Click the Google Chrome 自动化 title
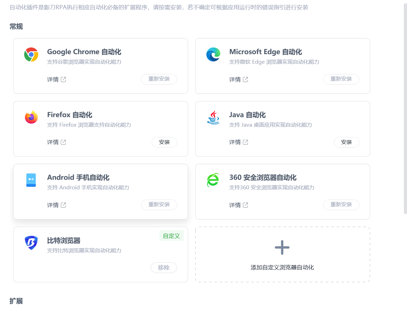The width and height of the screenshot is (407, 310). point(84,52)
